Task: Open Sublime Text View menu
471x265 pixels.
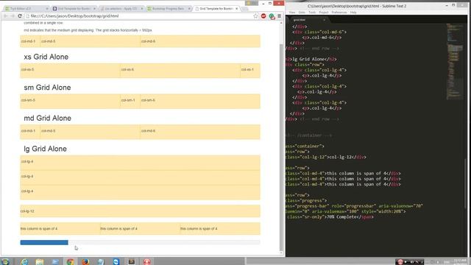Action: [x=292, y=13]
